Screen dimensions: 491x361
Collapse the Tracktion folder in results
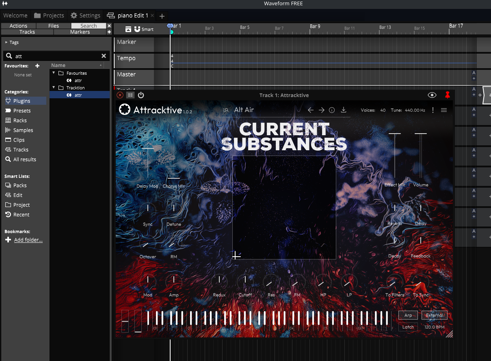[54, 87]
